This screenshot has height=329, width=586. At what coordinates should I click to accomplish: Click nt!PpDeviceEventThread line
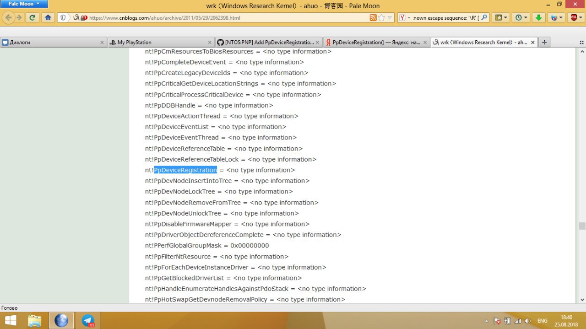point(221,138)
